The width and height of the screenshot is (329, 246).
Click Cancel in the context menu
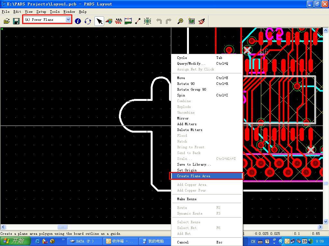coord(183,242)
